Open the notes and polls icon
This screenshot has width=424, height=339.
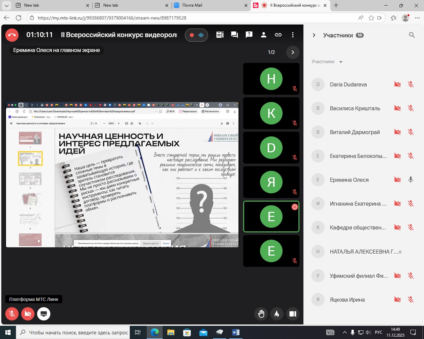220,35
